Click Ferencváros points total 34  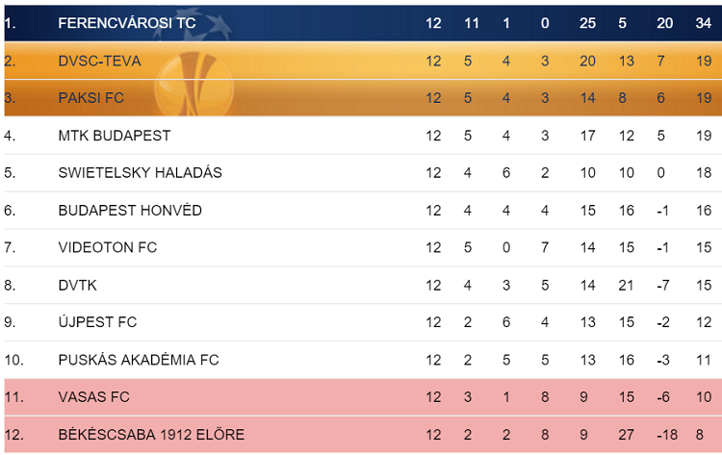[x=703, y=23]
